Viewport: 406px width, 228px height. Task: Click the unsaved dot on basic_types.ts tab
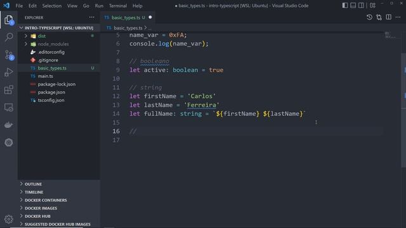point(150,17)
